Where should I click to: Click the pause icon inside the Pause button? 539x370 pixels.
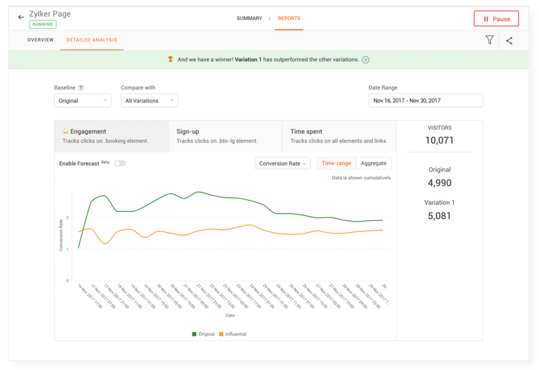[x=486, y=18]
